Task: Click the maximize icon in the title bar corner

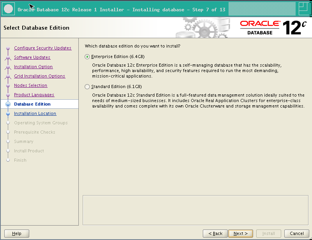Action: coord(305,8)
